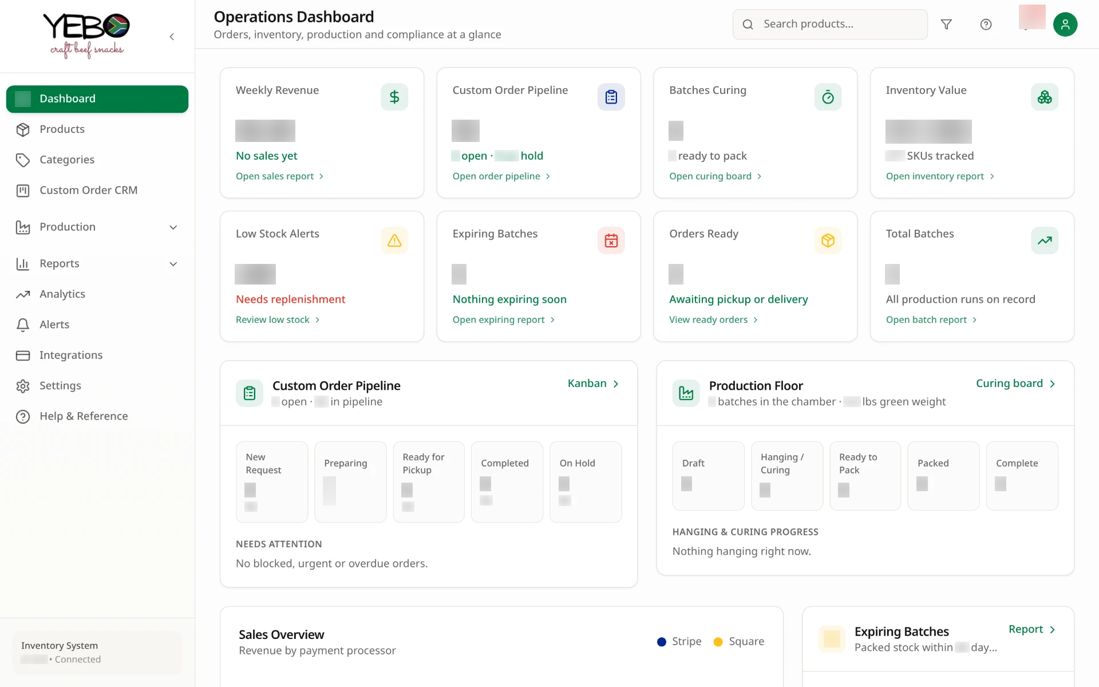Screen dimensions: 1099x687
Task: Open Curing board link in Production Floor
Action: click(x=1016, y=384)
